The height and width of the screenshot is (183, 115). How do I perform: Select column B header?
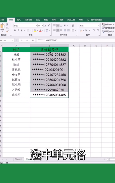coord(49,45)
